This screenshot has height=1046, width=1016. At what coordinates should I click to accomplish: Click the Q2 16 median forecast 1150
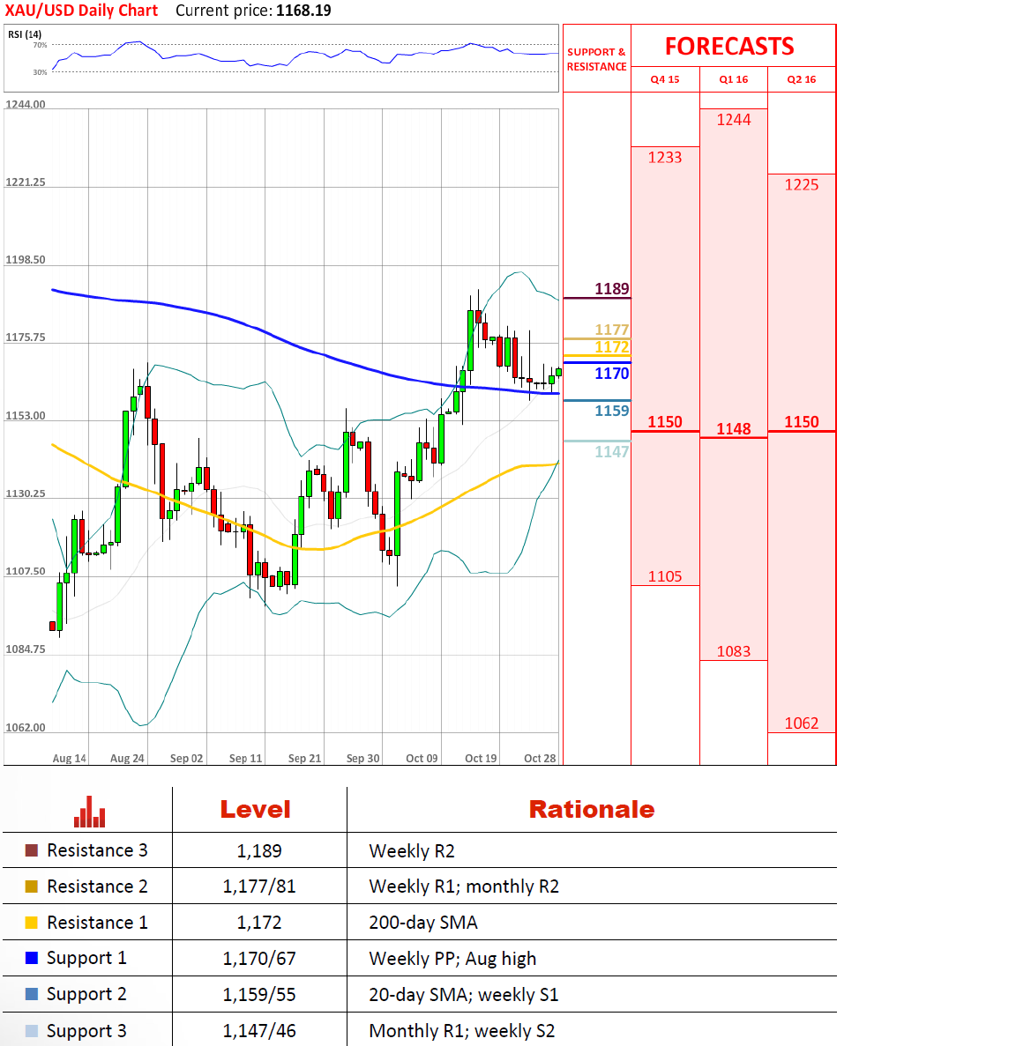click(x=802, y=421)
